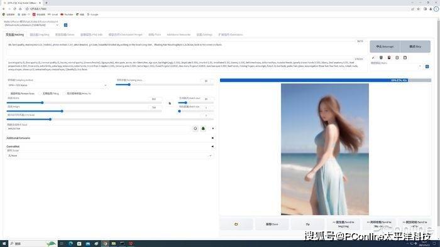440x247 pixels.
Task: Open the Windows Start menu
Action: coord(4,244)
